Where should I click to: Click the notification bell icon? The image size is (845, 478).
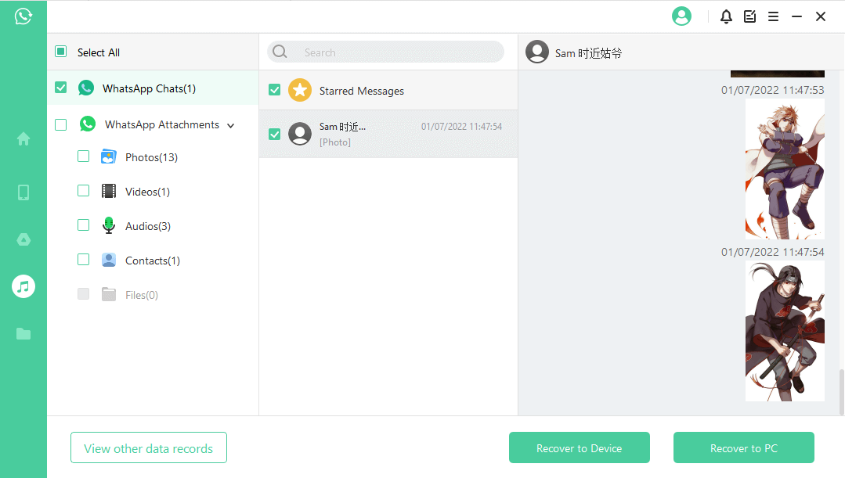coord(726,16)
